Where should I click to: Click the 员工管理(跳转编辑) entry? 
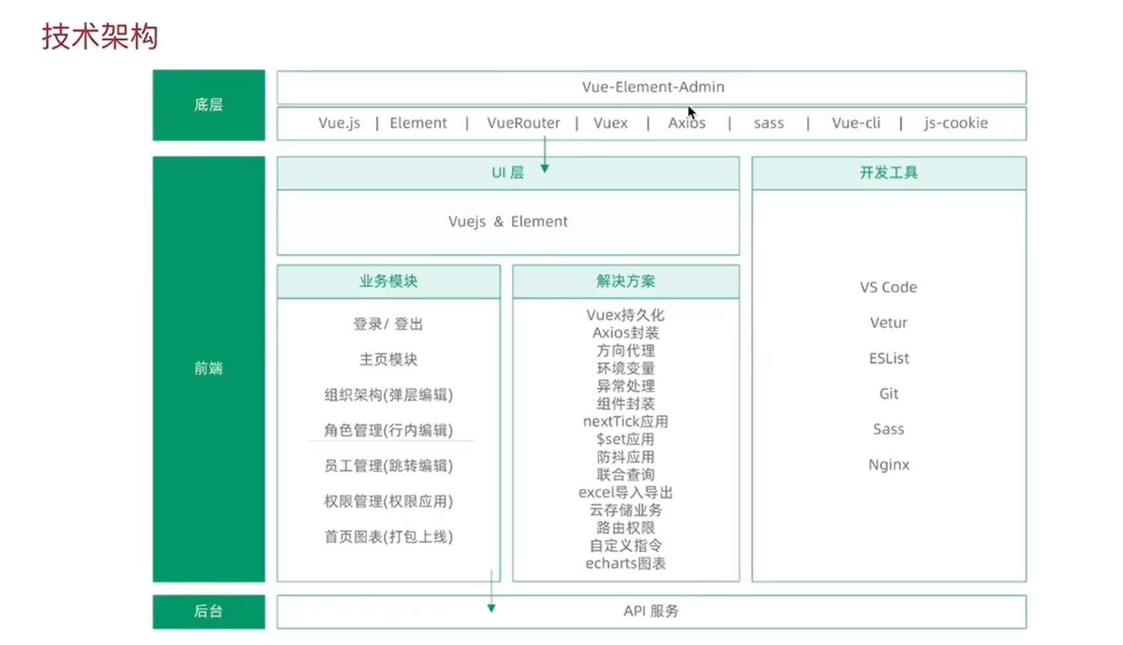[388, 466]
